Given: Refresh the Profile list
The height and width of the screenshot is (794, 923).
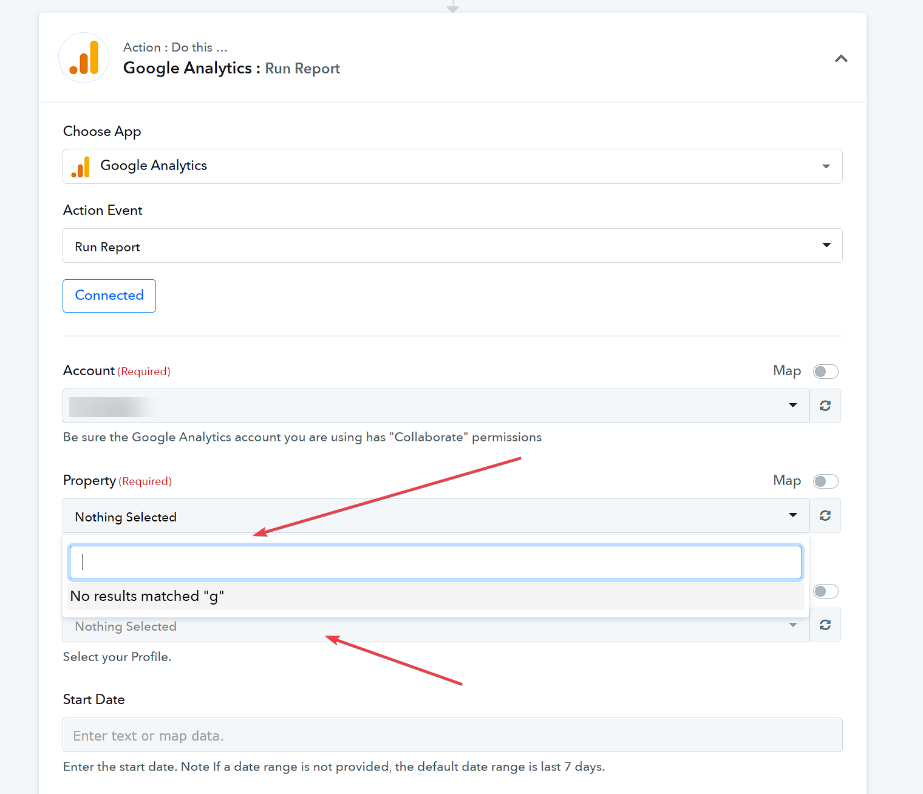Looking at the screenshot, I should (x=825, y=625).
